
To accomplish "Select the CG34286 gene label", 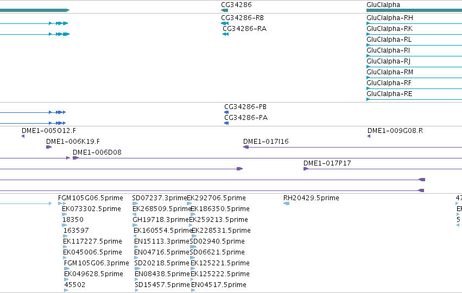I will click(x=236, y=5).
